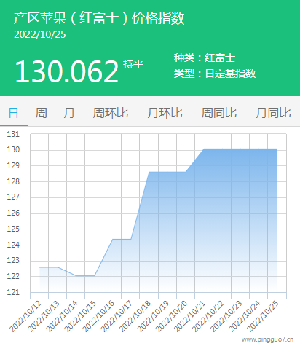Click the chart point above 2022/10/21
This screenshot has width=300, height=346.
tap(204, 149)
